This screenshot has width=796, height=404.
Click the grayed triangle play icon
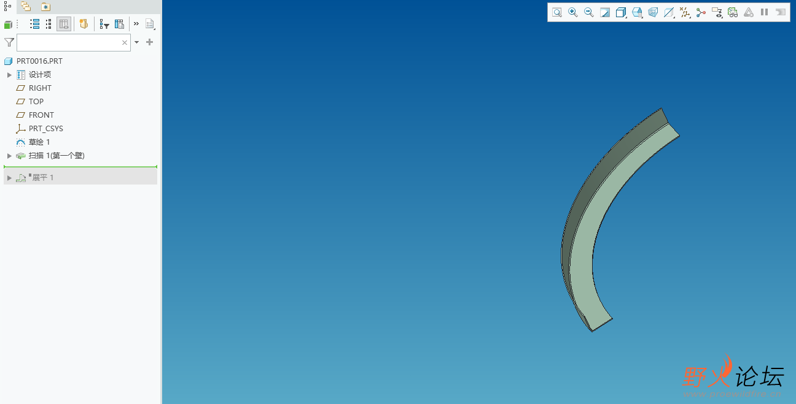click(x=749, y=12)
